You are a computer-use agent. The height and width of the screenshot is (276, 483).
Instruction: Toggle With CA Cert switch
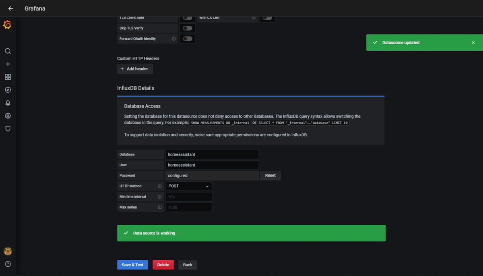(267, 18)
